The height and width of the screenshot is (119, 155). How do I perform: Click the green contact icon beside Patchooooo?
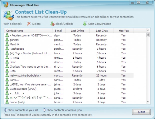(x=7, y=48)
